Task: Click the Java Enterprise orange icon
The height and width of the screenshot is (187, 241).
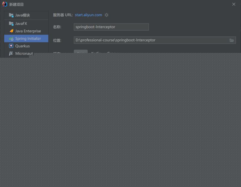Action: [11, 31]
